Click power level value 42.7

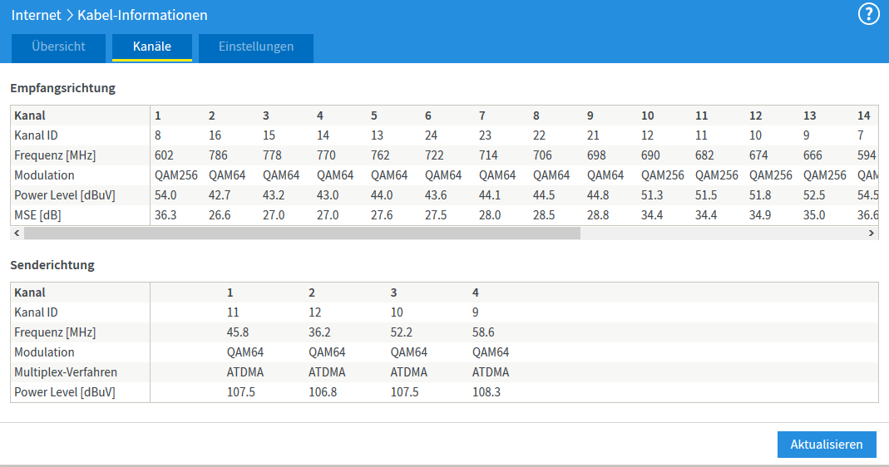[220, 195]
